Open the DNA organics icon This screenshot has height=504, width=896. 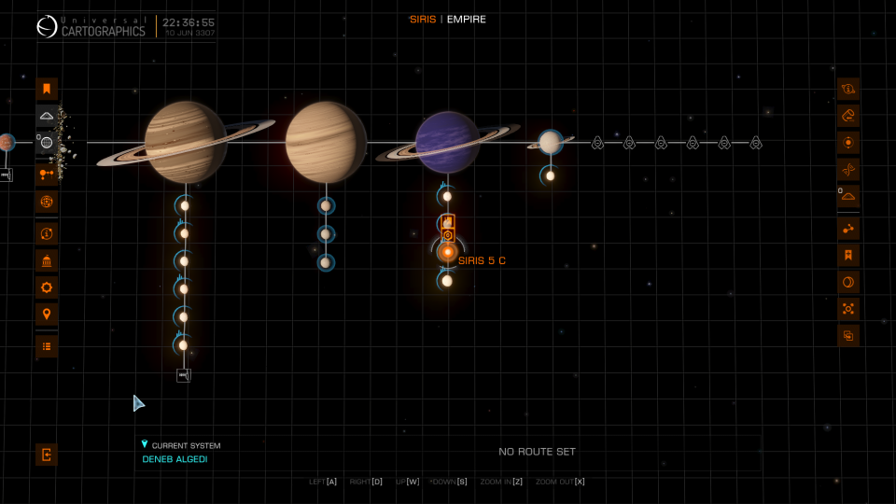[x=848, y=170]
